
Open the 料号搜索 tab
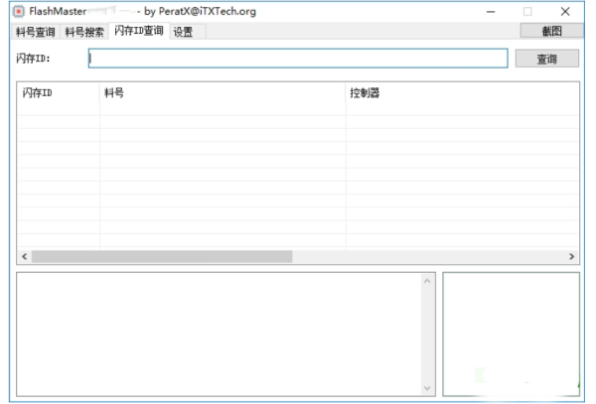pyautogui.click(x=84, y=32)
